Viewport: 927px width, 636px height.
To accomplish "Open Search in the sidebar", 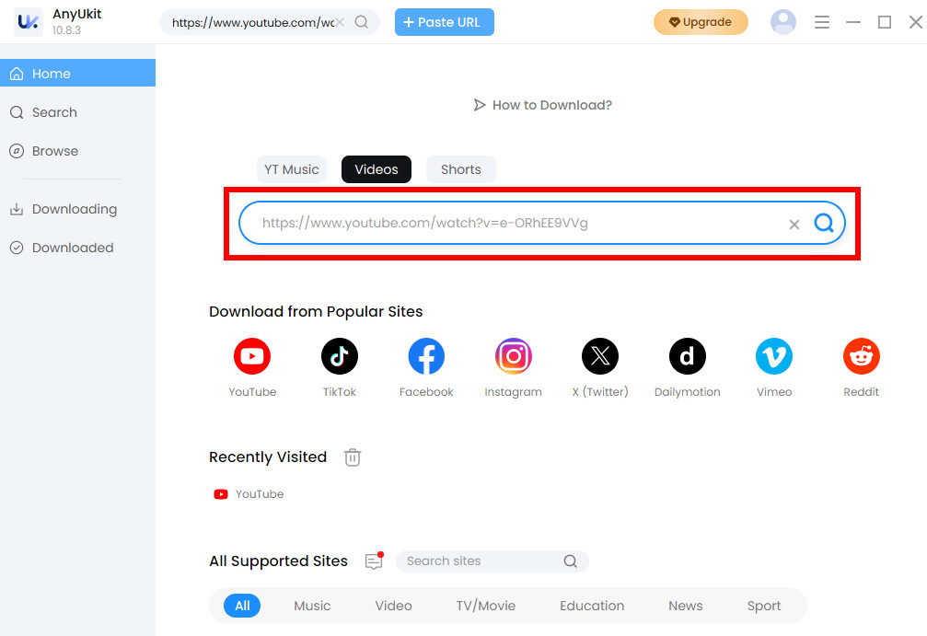I will tap(77, 112).
